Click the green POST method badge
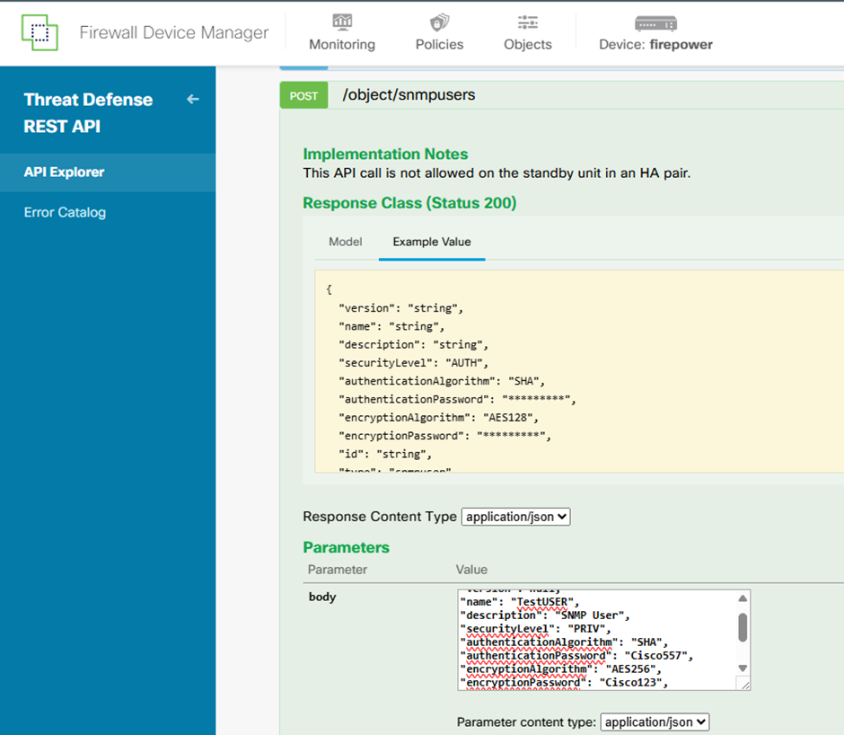Image resolution: width=844 pixels, height=735 pixels. (303, 95)
